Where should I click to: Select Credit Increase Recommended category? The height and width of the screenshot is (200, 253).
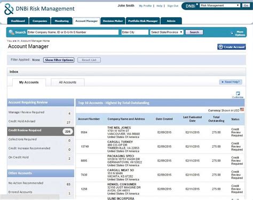point(41,148)
